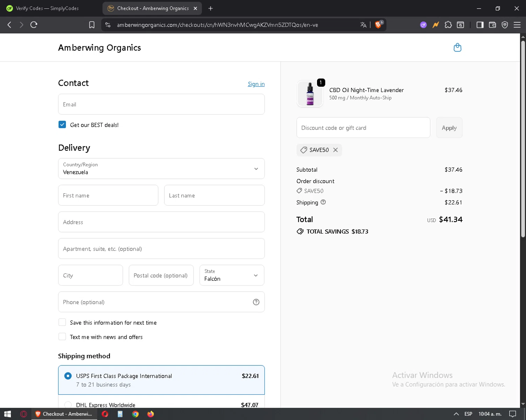Bookmark this page icon
This screenshot has width=526, height=420.
(92, 25)
